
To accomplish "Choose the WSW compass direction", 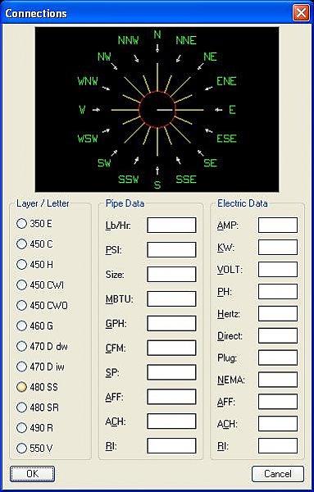I will pos(88,139).
